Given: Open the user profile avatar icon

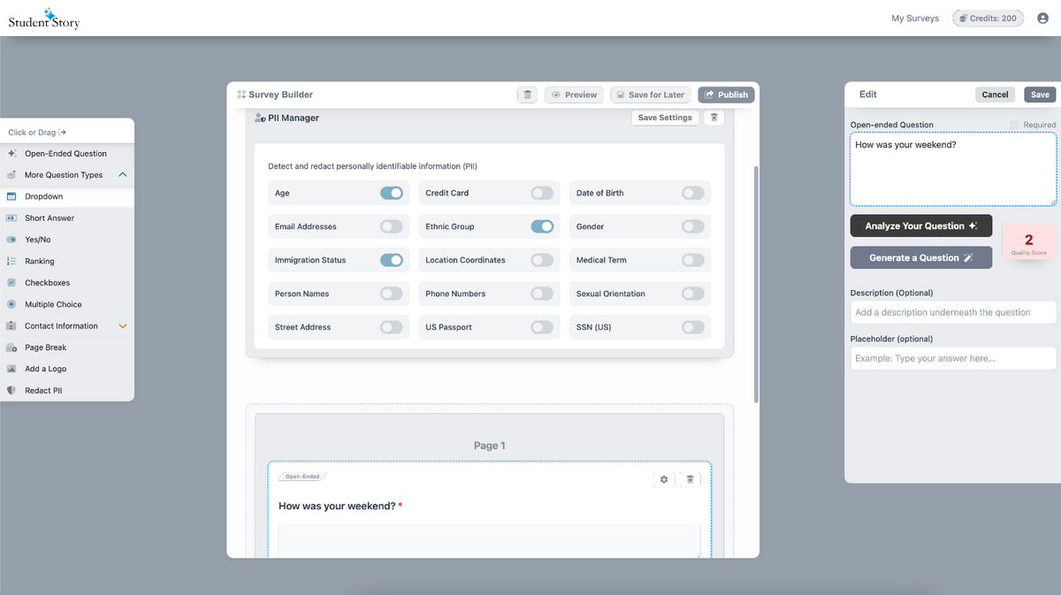Looking at the screenshot, I should click(1042, 19).
